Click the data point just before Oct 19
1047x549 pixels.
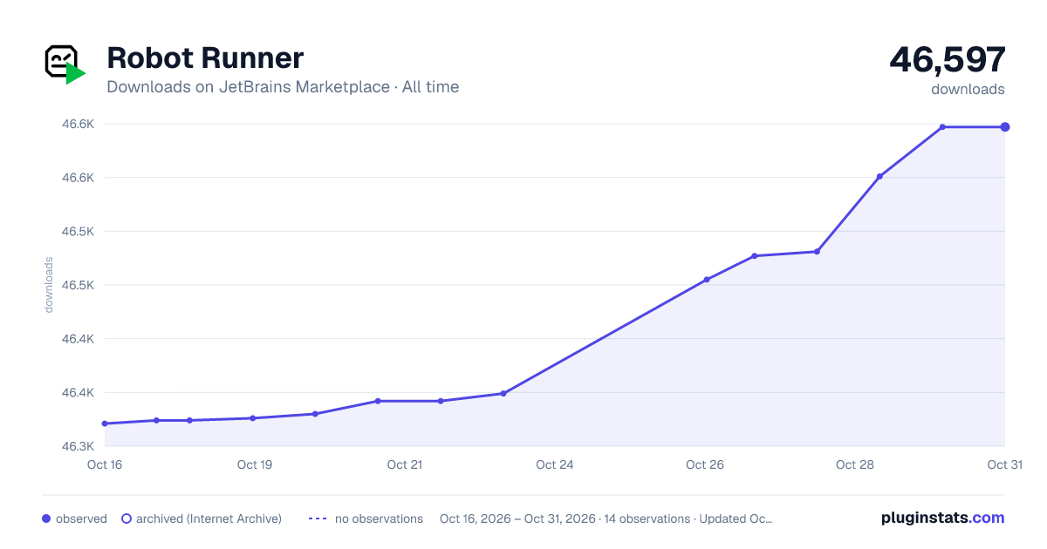253,418
